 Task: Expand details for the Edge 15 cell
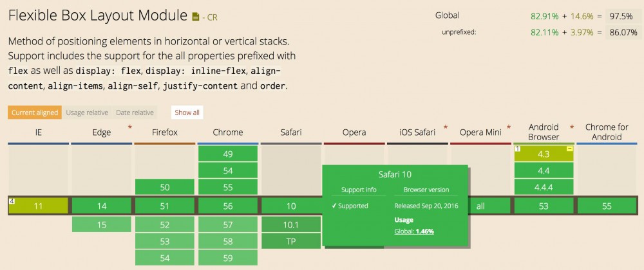[102, 224]
